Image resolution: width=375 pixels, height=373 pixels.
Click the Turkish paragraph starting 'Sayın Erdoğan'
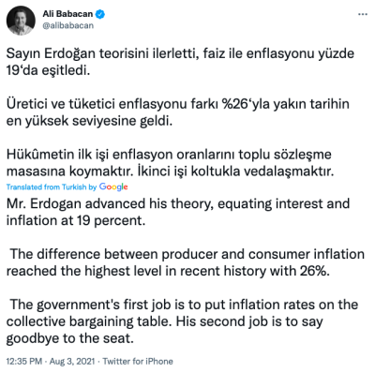click(180, 62)
